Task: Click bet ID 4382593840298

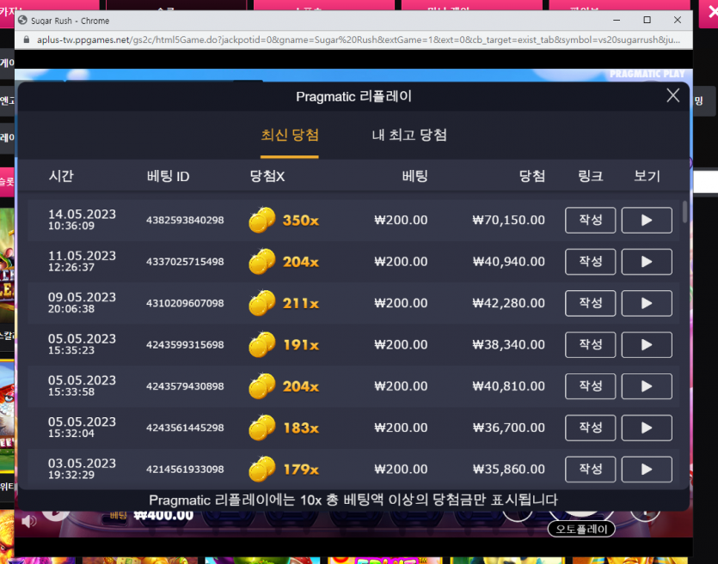Action: point(185,221)
